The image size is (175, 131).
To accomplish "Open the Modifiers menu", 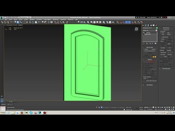I will 32,20.
